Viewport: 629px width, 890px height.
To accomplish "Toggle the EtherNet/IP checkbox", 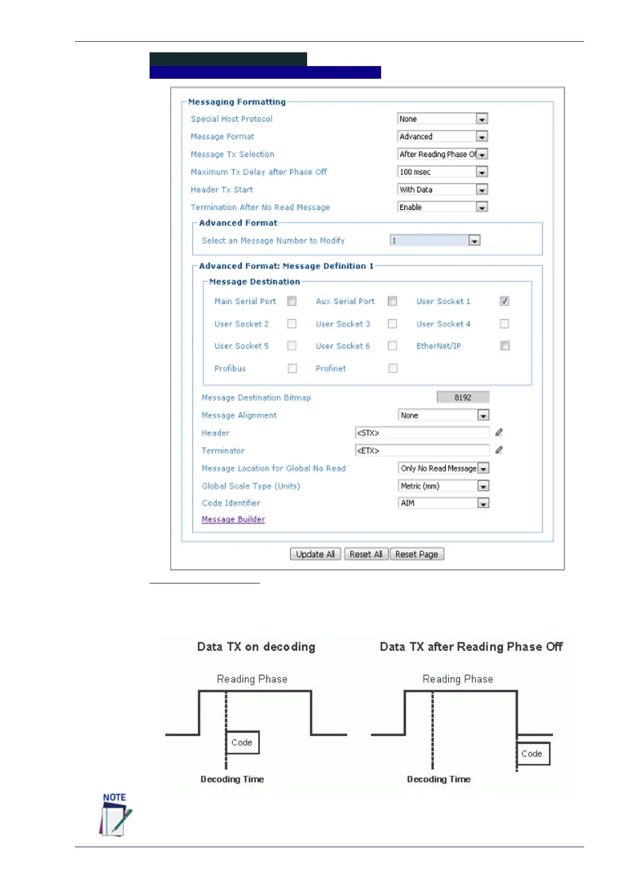I will tap(505, 346).
